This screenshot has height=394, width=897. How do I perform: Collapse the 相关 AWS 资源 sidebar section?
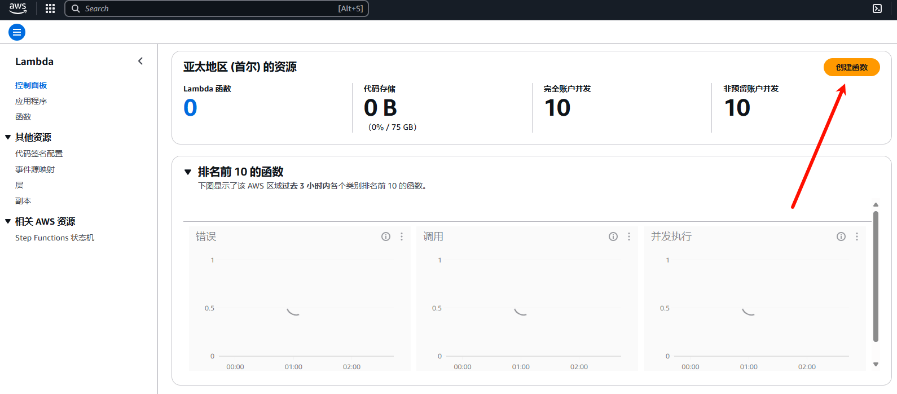(x=8, y=221)
